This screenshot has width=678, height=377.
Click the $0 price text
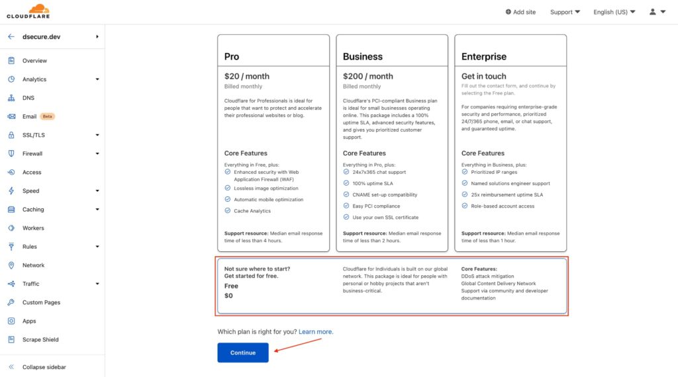[x=228, y=296]
